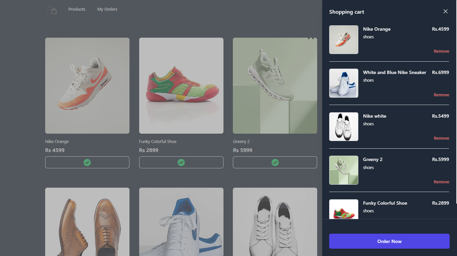
Task: Go to My Orders
Action: pos(107,9)
